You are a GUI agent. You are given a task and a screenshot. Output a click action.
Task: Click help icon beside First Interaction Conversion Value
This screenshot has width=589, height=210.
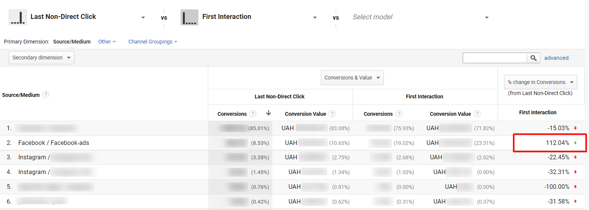tap(477, 114)
